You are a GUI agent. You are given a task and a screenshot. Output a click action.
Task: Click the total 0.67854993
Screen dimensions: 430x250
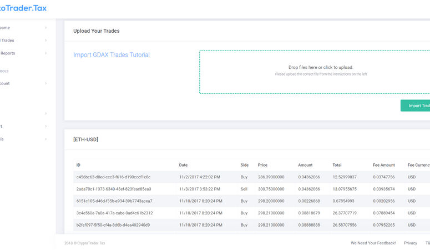pos(343,201)
